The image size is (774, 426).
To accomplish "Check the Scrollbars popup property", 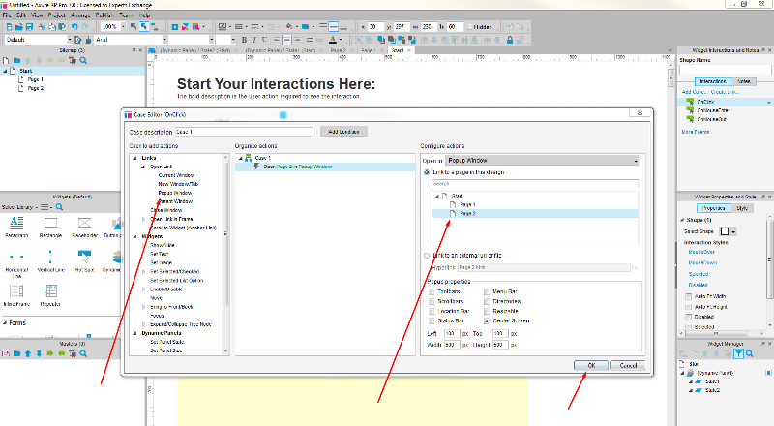I will click(432, 301).
